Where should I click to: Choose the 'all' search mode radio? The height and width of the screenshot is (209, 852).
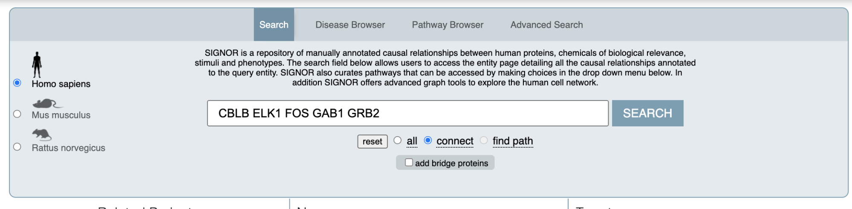pos(398,140)
